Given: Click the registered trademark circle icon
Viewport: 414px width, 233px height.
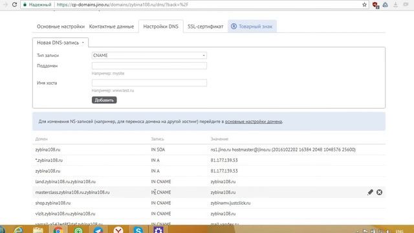Looking at the screenshot, I should 234,26.
